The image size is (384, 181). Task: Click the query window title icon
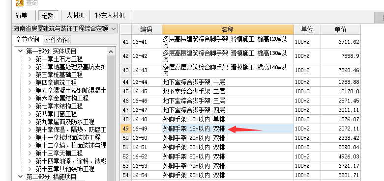tap(20, 3)
